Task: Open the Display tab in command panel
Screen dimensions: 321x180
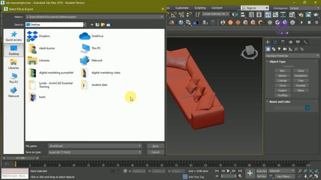Action: [298, 42]
